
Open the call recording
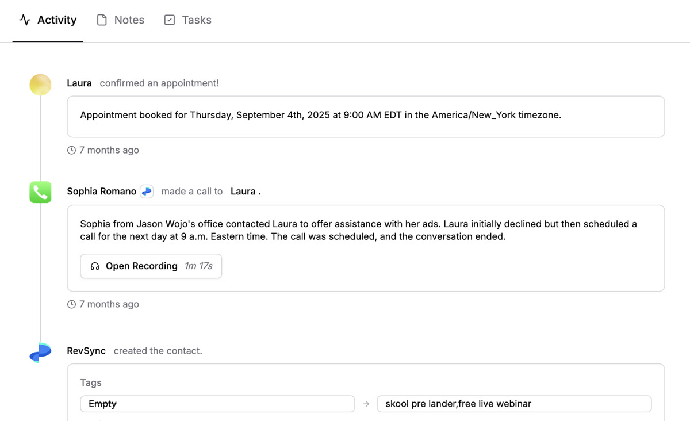[x=141, y=266]
